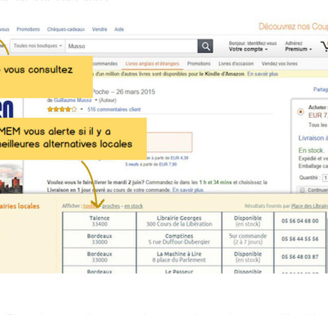The width and height of the screenshot is (328, 315).
Task: Select Livres d'occasion tab
Action: (x=236, y=64)
